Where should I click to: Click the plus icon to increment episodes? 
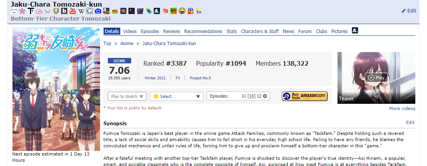coord(265,96)
